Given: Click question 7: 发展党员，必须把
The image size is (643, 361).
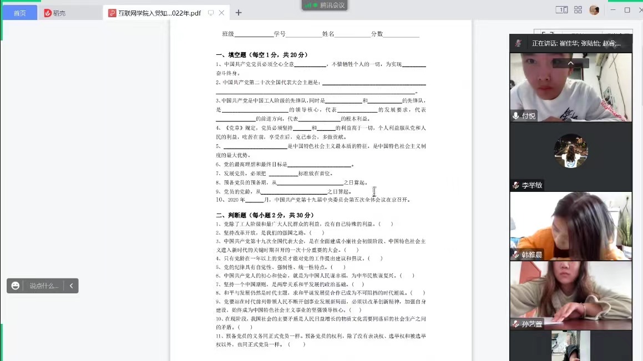Looking at the screenshot, I should (274, 174).
